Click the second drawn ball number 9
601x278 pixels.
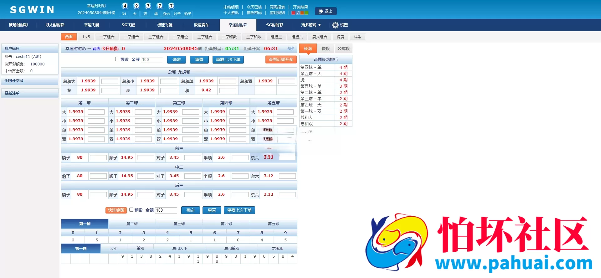tap(136, 6)
